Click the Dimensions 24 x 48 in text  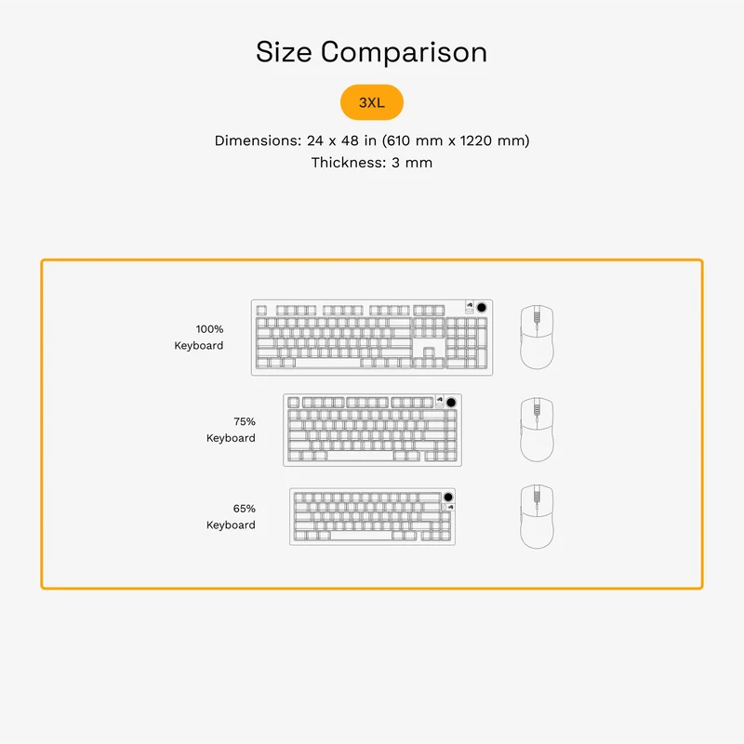click(371, 140)
